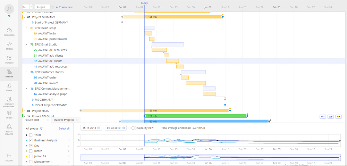Click the green Project BELGIUM 160 mh bar
Screen dimensions: 347x166
pos(196,116)
